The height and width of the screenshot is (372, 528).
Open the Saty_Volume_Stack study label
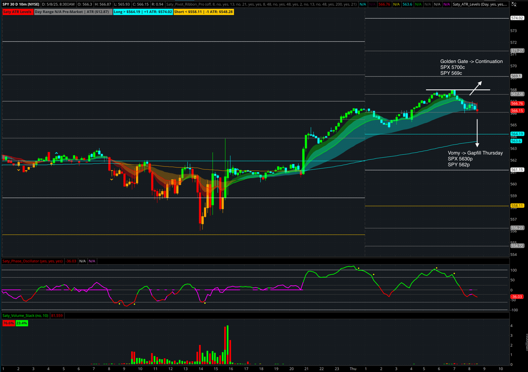tap(26, 315)
